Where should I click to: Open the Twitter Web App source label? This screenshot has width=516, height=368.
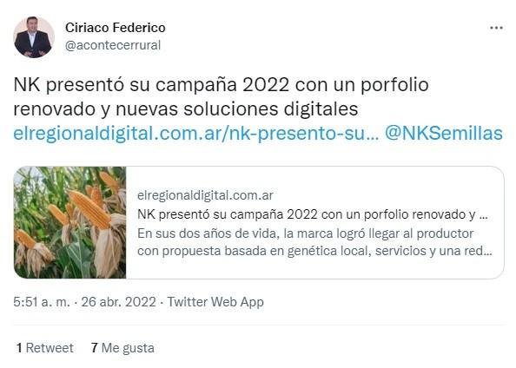(x=215, y=302)
